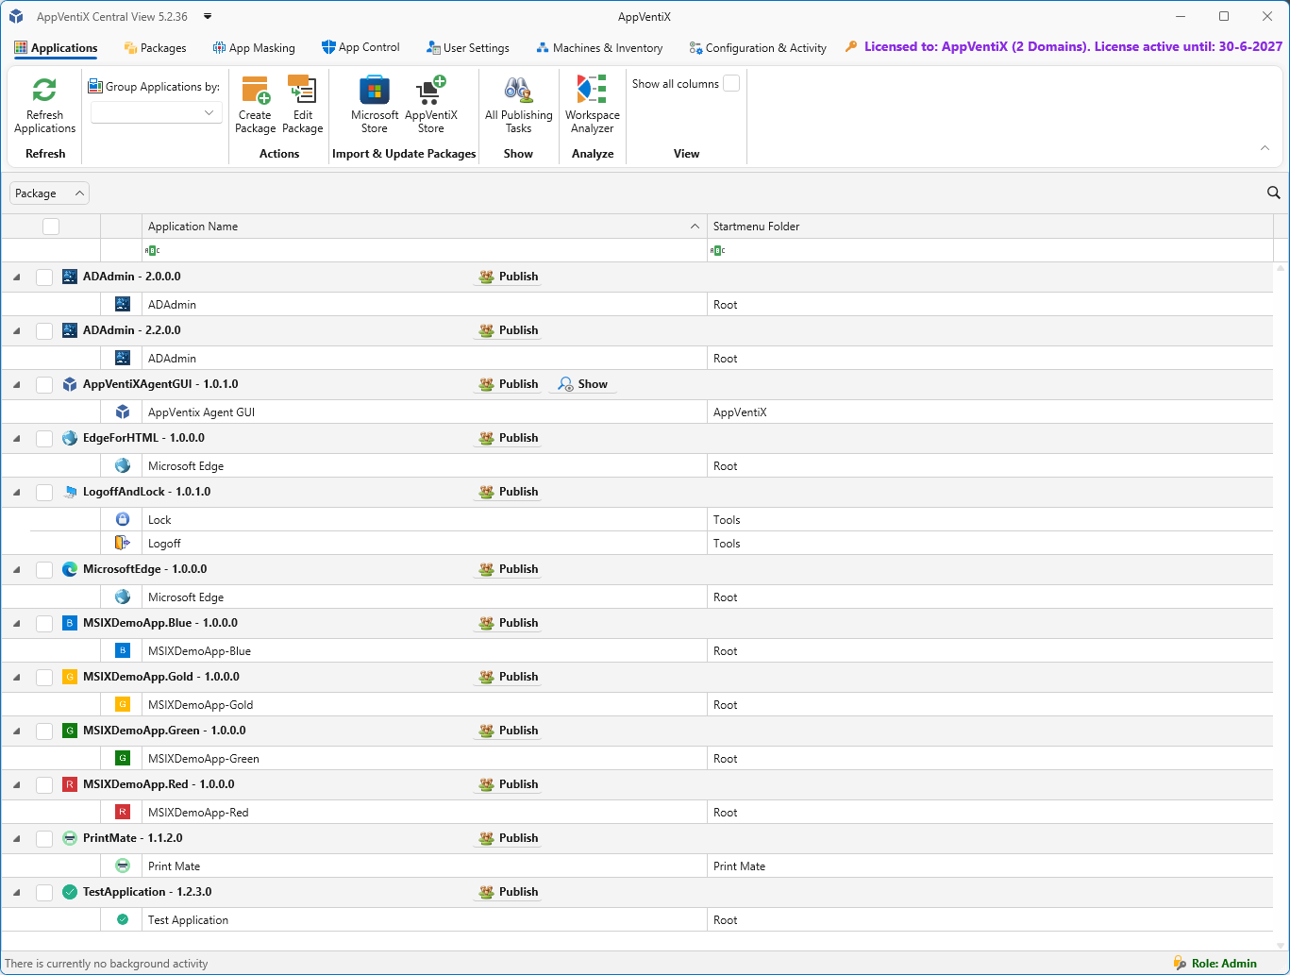Click the EdgeForHTML package globe icon

[x=69, y=438]
